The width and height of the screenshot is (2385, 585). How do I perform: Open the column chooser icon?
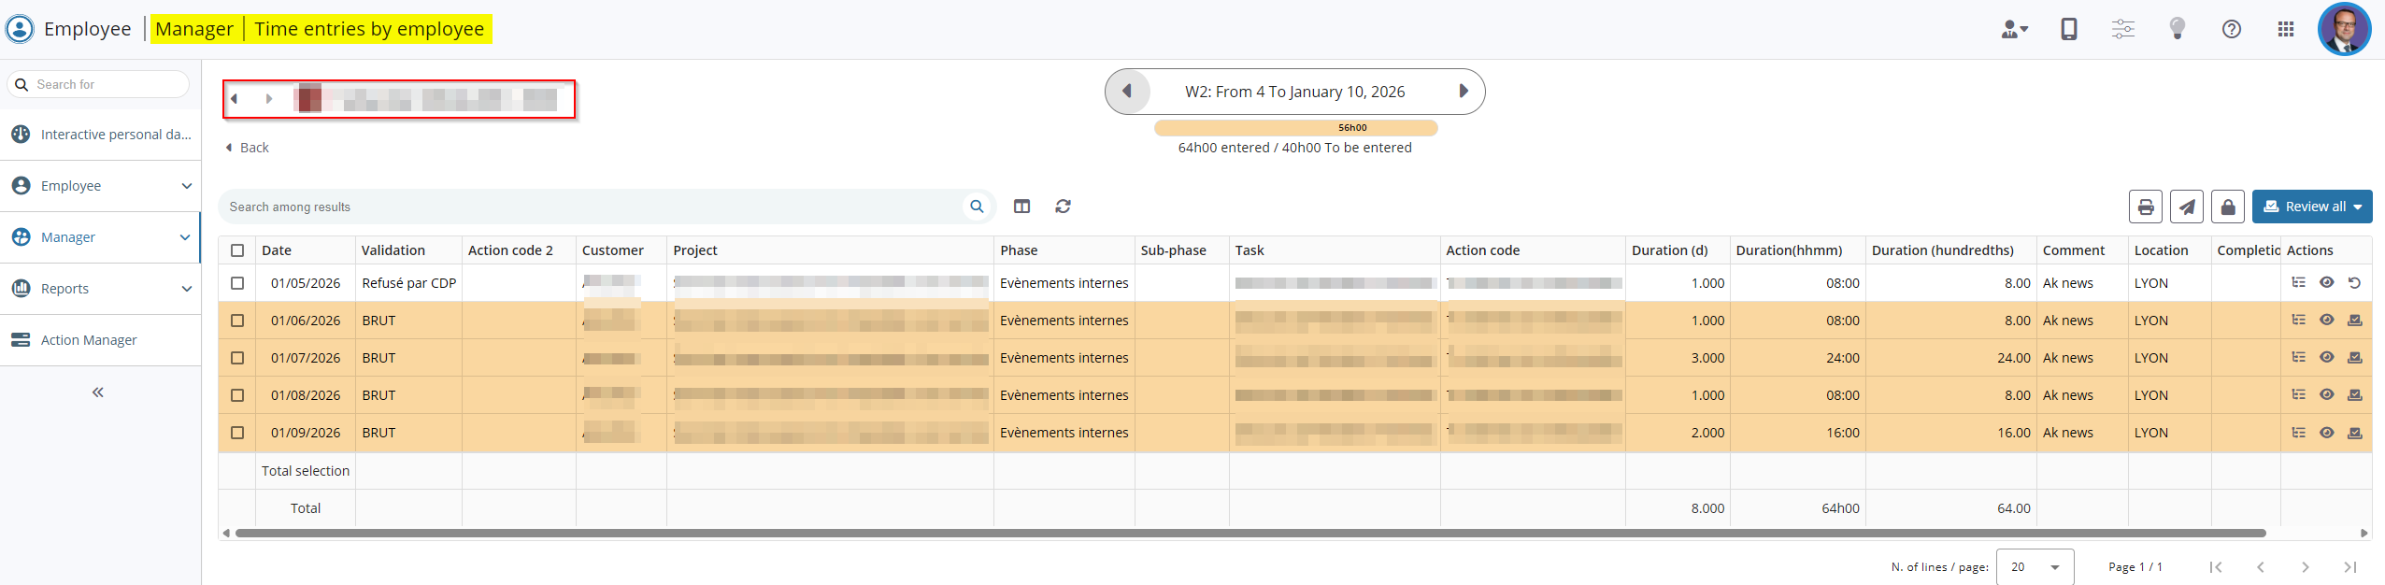pos(1021,207)
